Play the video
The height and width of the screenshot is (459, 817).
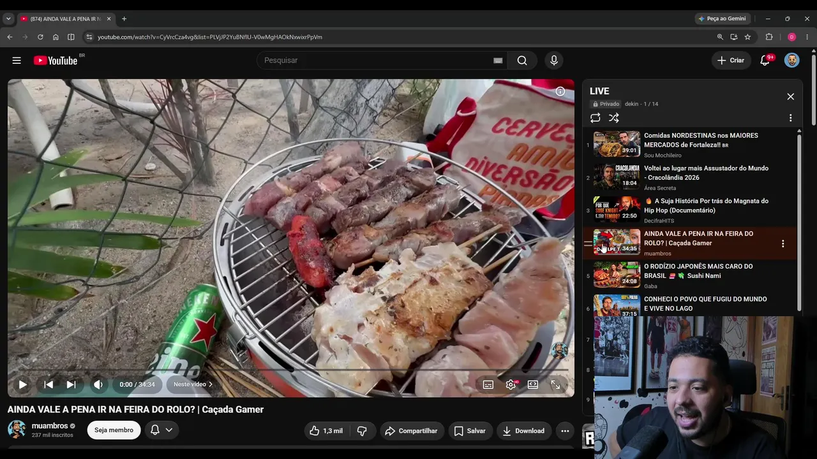[x=22, y=384]
